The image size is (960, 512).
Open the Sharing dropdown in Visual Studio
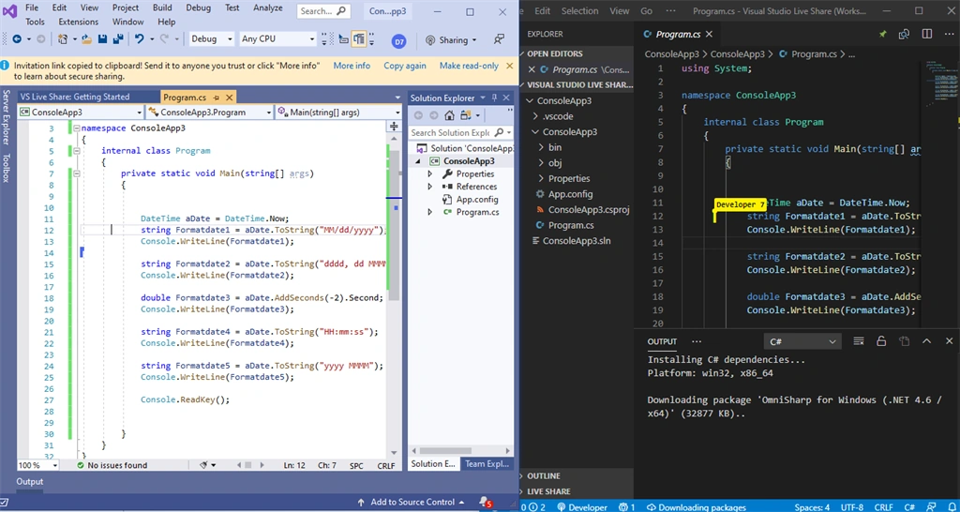451,39
